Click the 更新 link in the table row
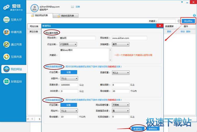Image resolution: width=197 pixels, height=132 pixels. coord(169,31)
